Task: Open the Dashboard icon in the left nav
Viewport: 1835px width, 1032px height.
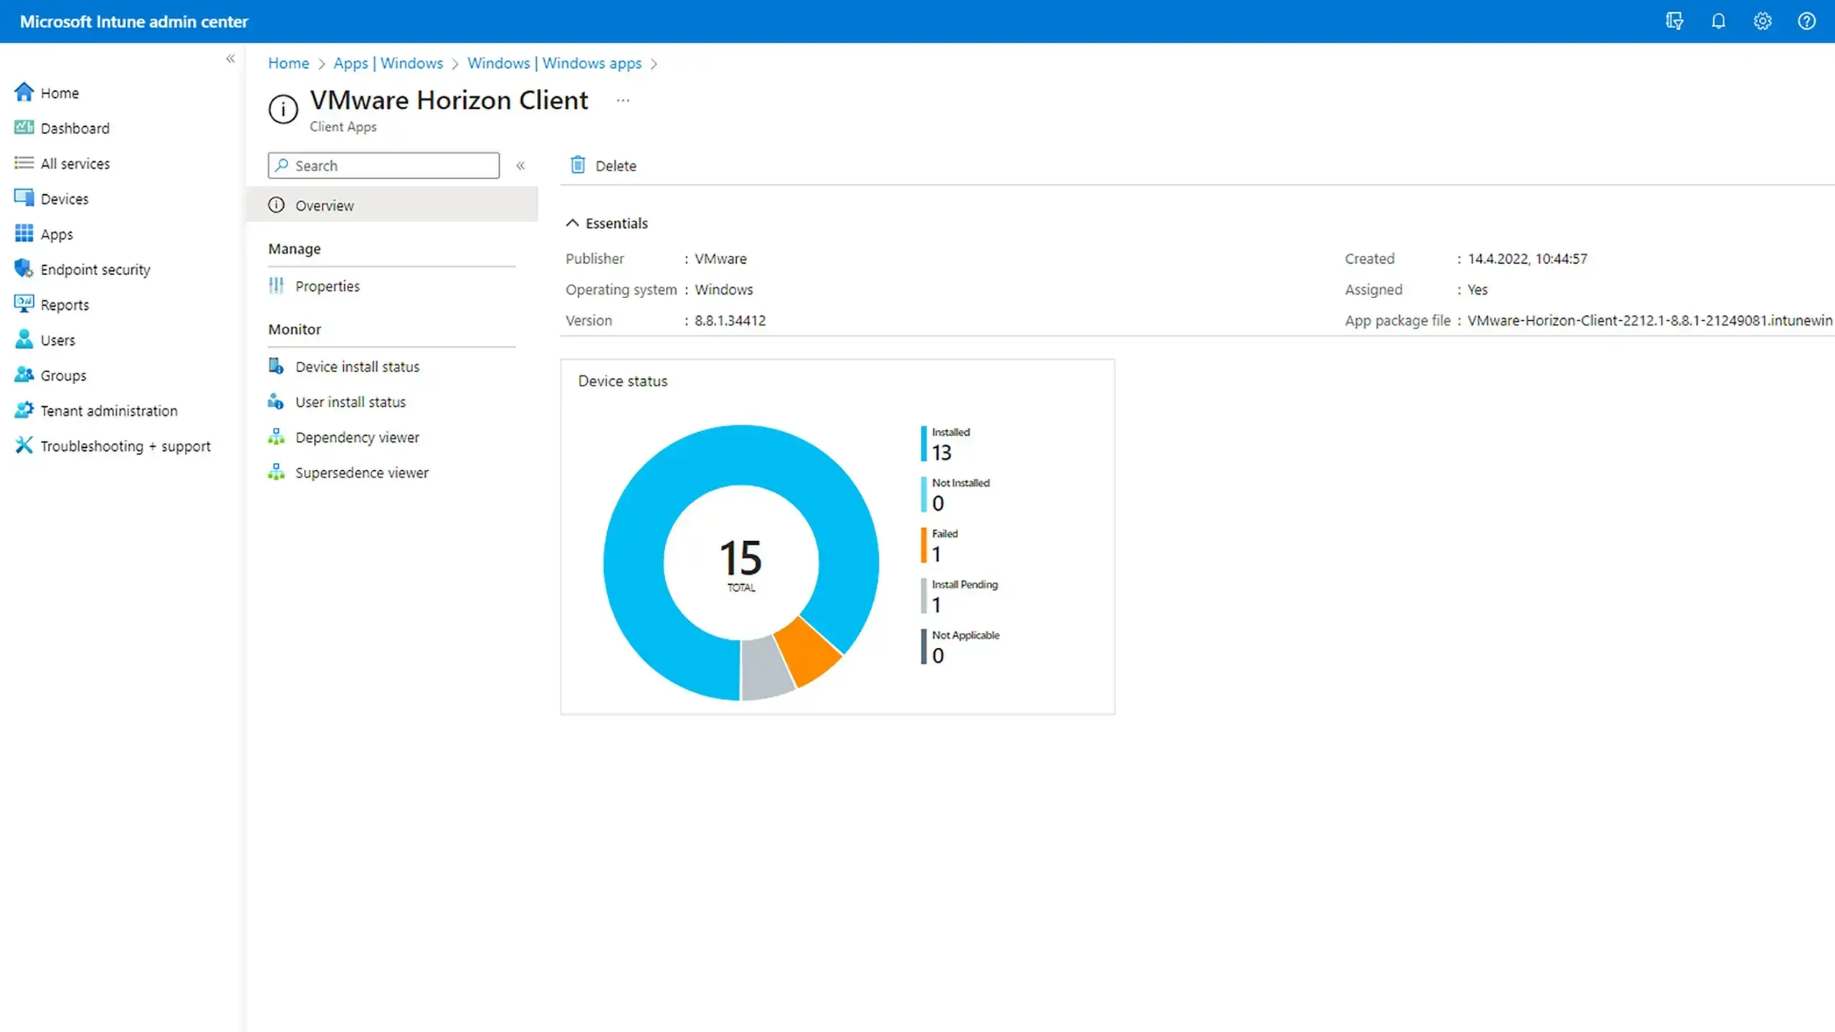Action: point(24,128)
